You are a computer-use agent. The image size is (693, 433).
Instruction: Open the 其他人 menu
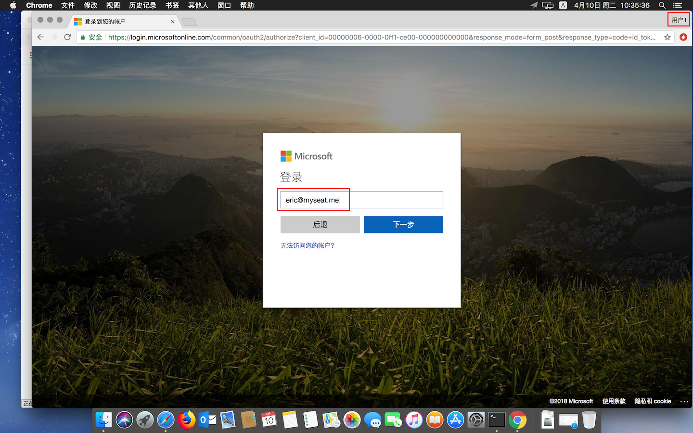point(198,5)
